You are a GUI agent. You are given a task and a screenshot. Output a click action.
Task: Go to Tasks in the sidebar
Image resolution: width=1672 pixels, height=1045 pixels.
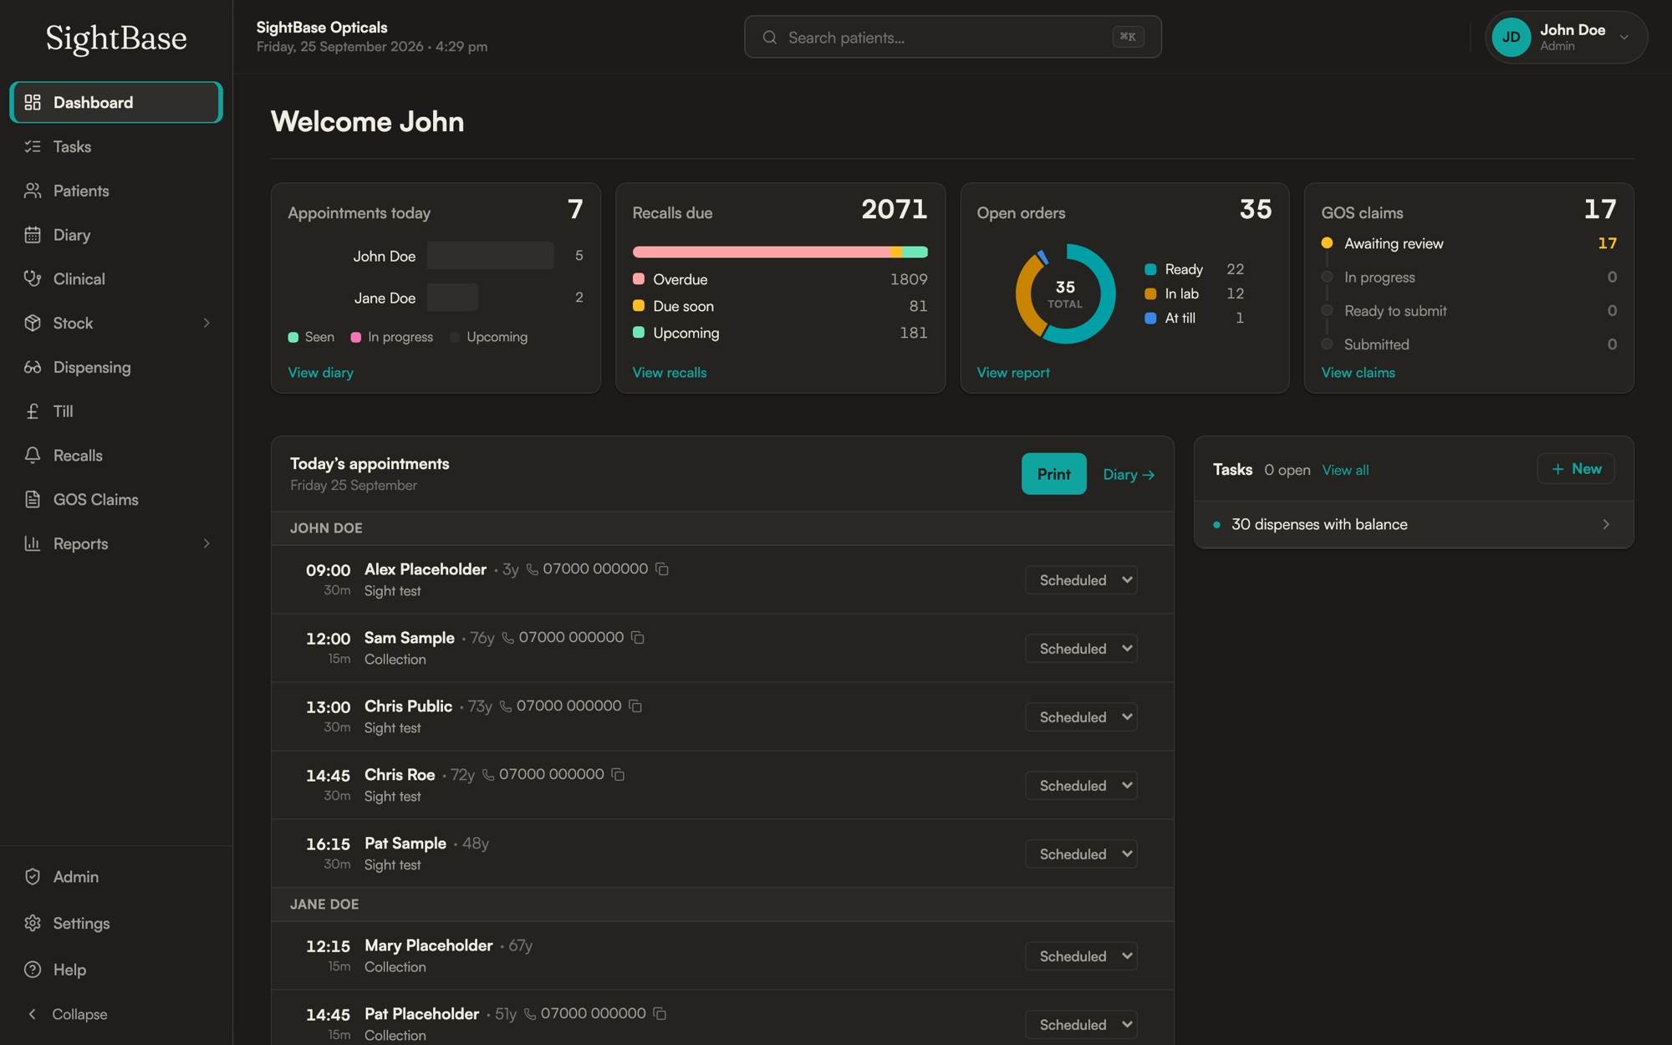116,146
